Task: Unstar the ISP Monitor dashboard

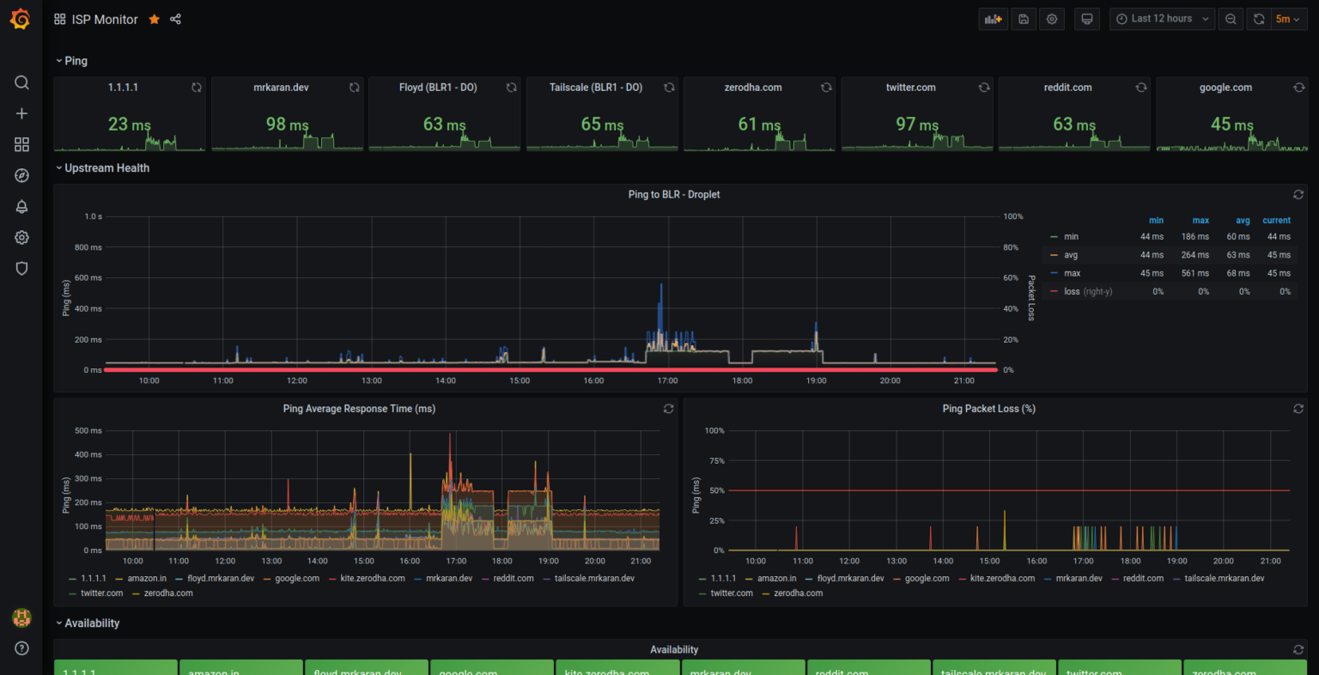Action: pyautogui.click(x=154, y=18)
